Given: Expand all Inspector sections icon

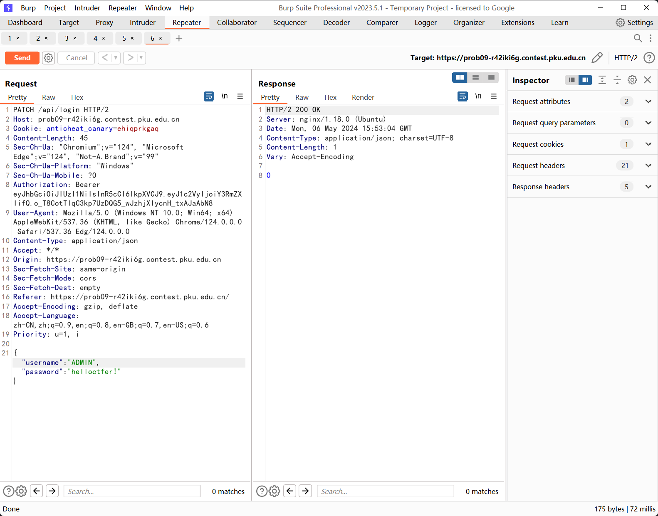Looking at the screenshot, I should [x=602, y=80].
